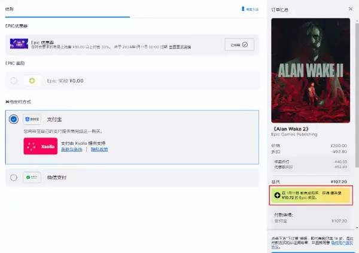Click the original price ¥200.00

(x=339, y=145)
